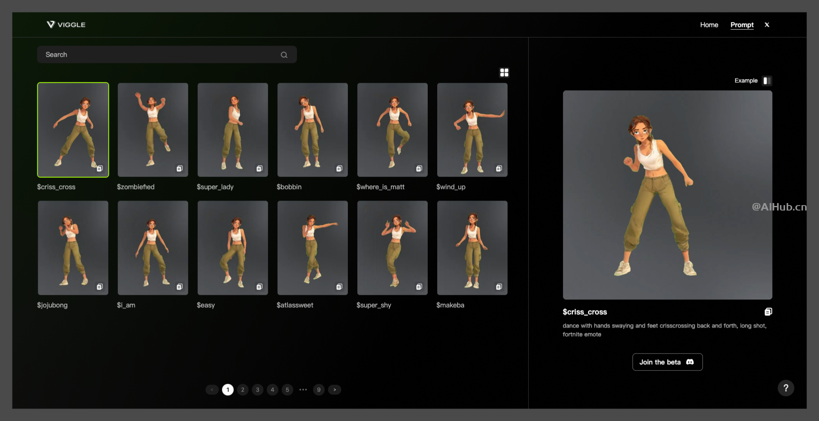819x421 pixels.
Task: Open the help question mark button
Action: tap(785, 388)
